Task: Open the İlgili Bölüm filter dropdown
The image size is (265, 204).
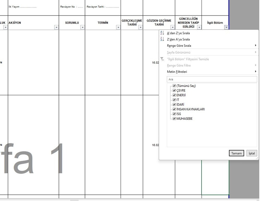Action: [226, 27]
